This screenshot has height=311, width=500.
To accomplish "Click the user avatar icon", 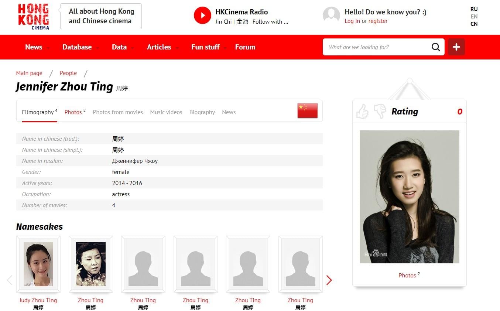I will [x=331, y=16].
